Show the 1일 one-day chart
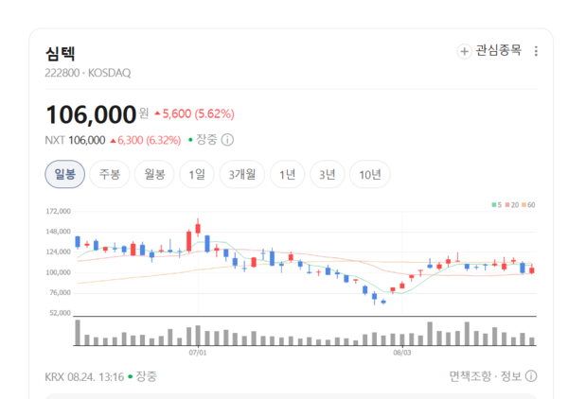568x399 pixels. click(197, 174)
